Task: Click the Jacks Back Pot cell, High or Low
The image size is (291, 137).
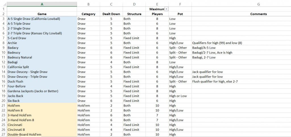Action: (180, 96)
